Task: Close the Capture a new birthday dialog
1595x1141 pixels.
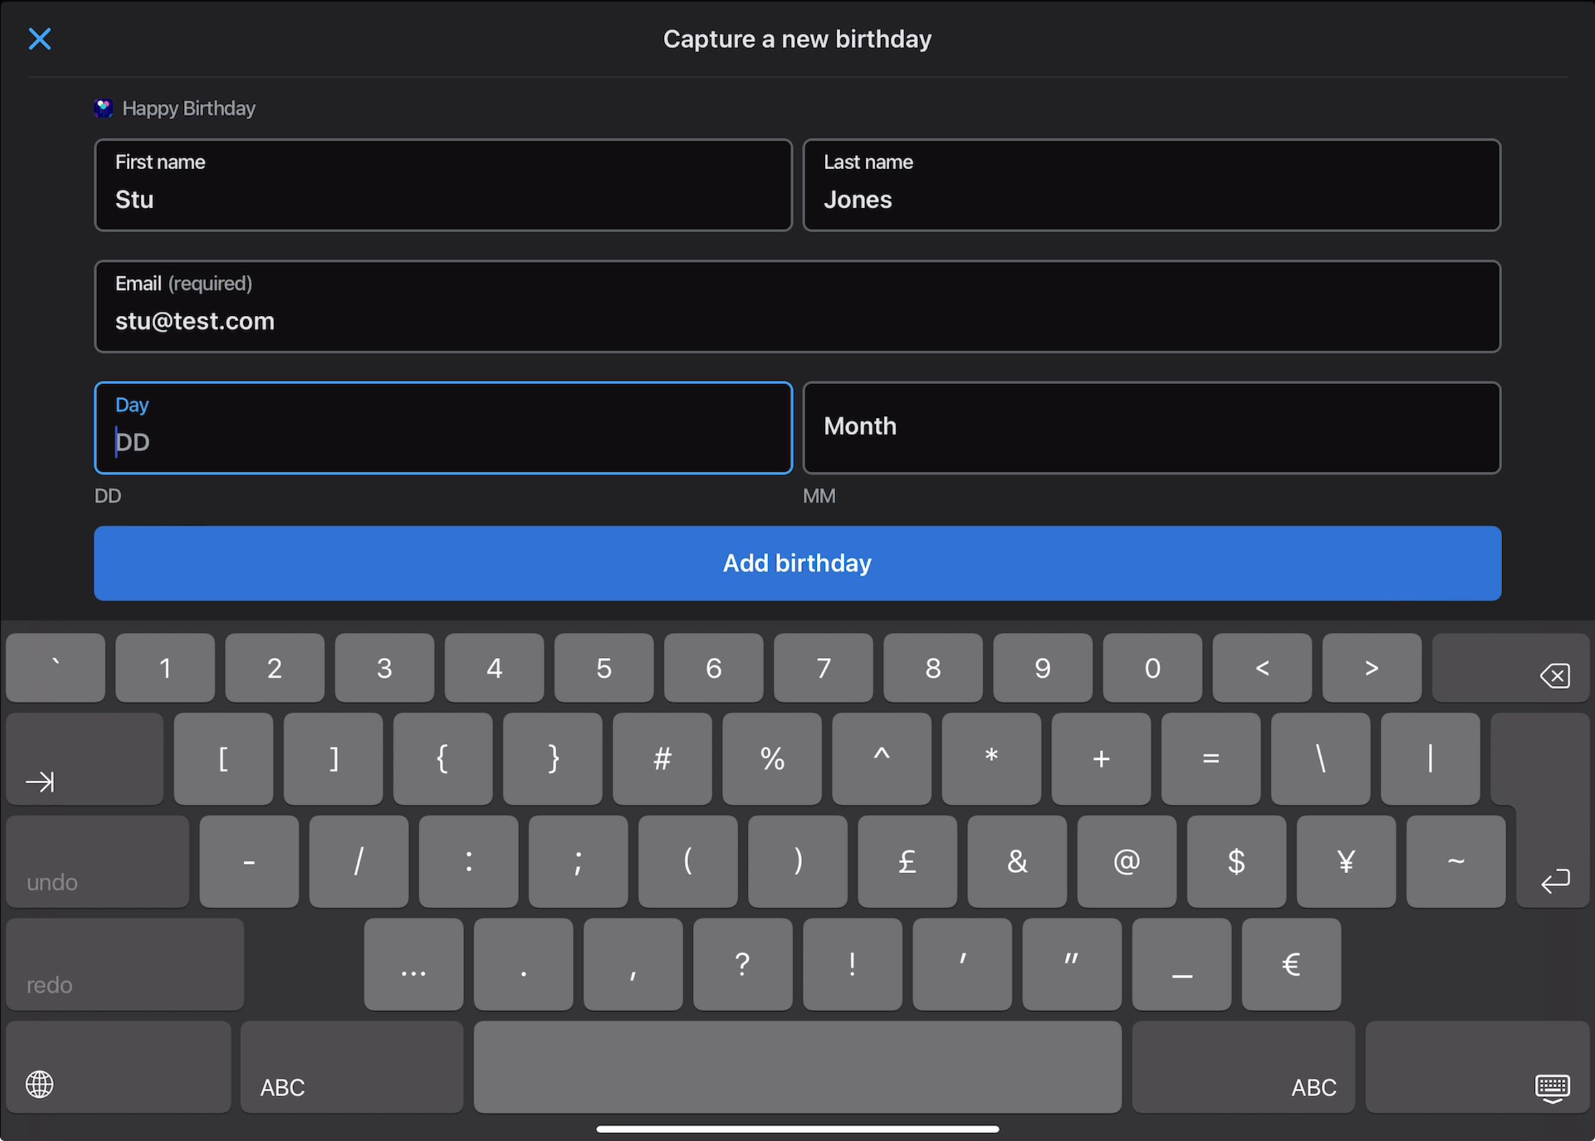Action: tap(39, 39)
